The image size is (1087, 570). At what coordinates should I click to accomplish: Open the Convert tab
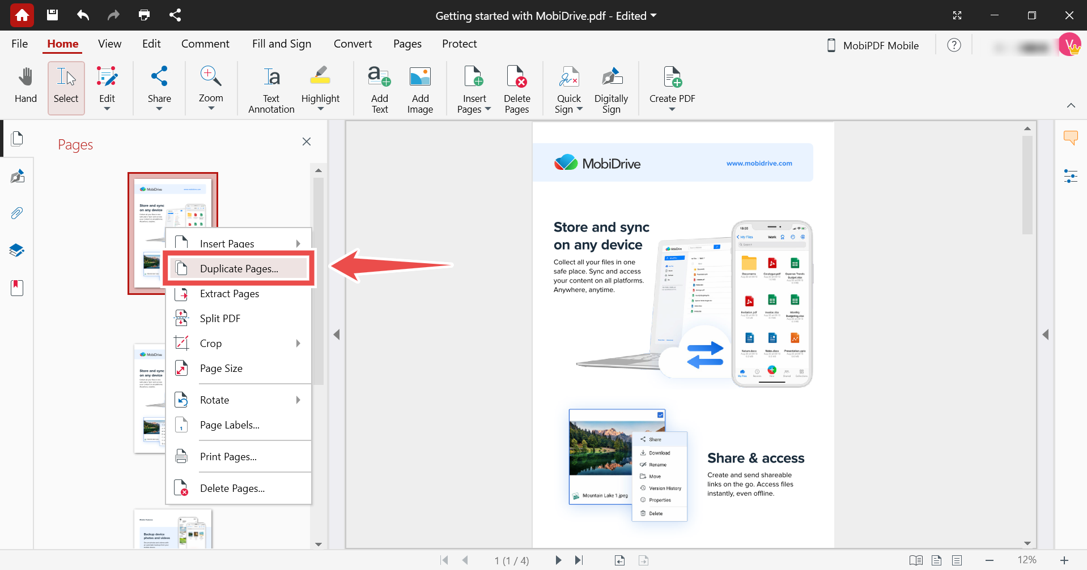353,44
